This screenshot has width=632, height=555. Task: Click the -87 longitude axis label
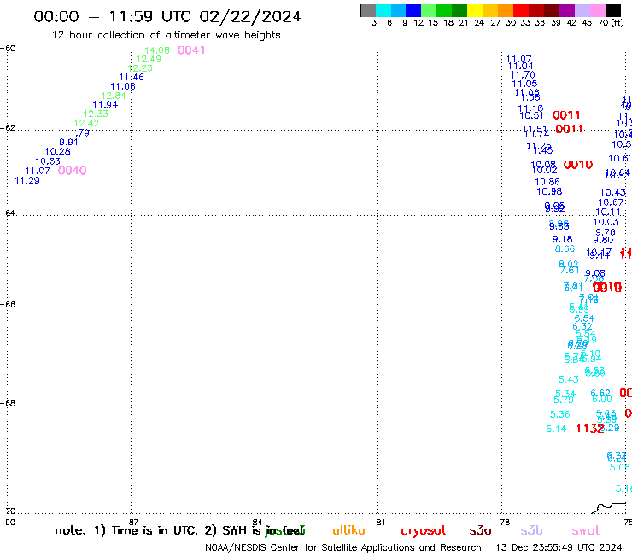pyautogui.click(x=132, y=523)
